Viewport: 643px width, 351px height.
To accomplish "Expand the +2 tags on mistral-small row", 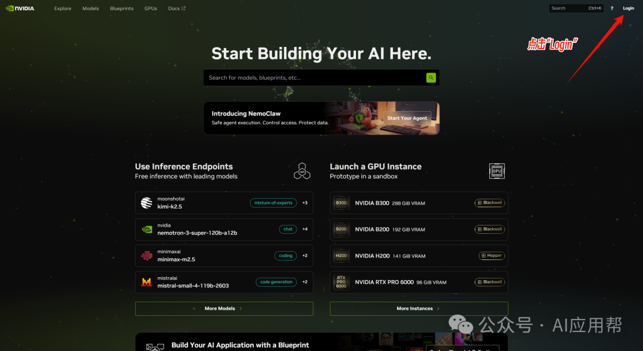I will (x=305, y=282).
